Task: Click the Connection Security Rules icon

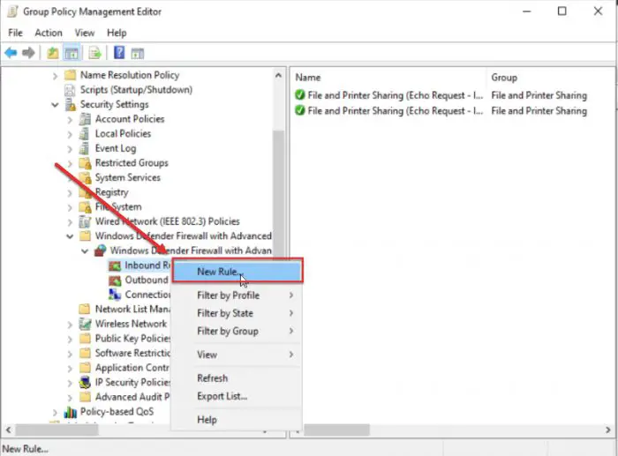Action: coord(115,295)
